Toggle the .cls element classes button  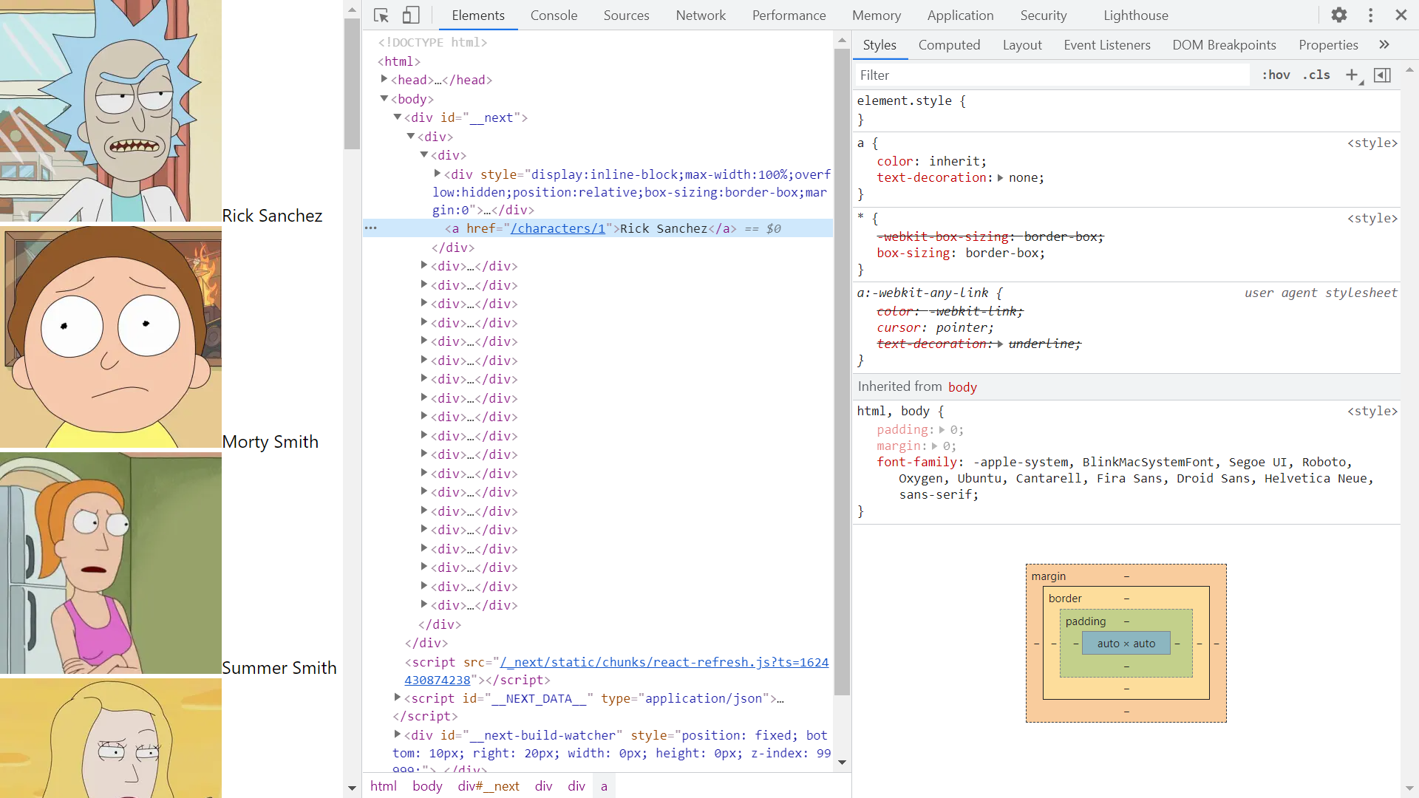pos(1316,75)
